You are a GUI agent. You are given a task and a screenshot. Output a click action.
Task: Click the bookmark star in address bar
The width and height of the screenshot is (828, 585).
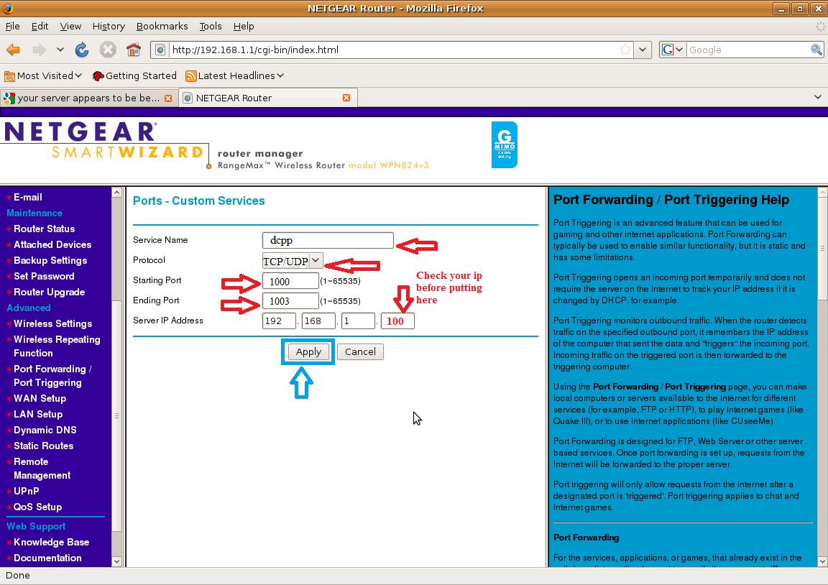[x=625, y=50]
